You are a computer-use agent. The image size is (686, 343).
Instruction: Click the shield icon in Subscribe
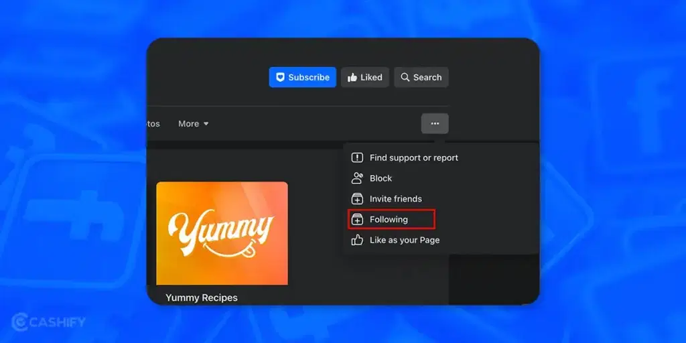tap(281, 78)
